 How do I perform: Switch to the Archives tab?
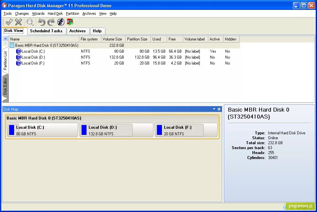[x=77, y=31]
